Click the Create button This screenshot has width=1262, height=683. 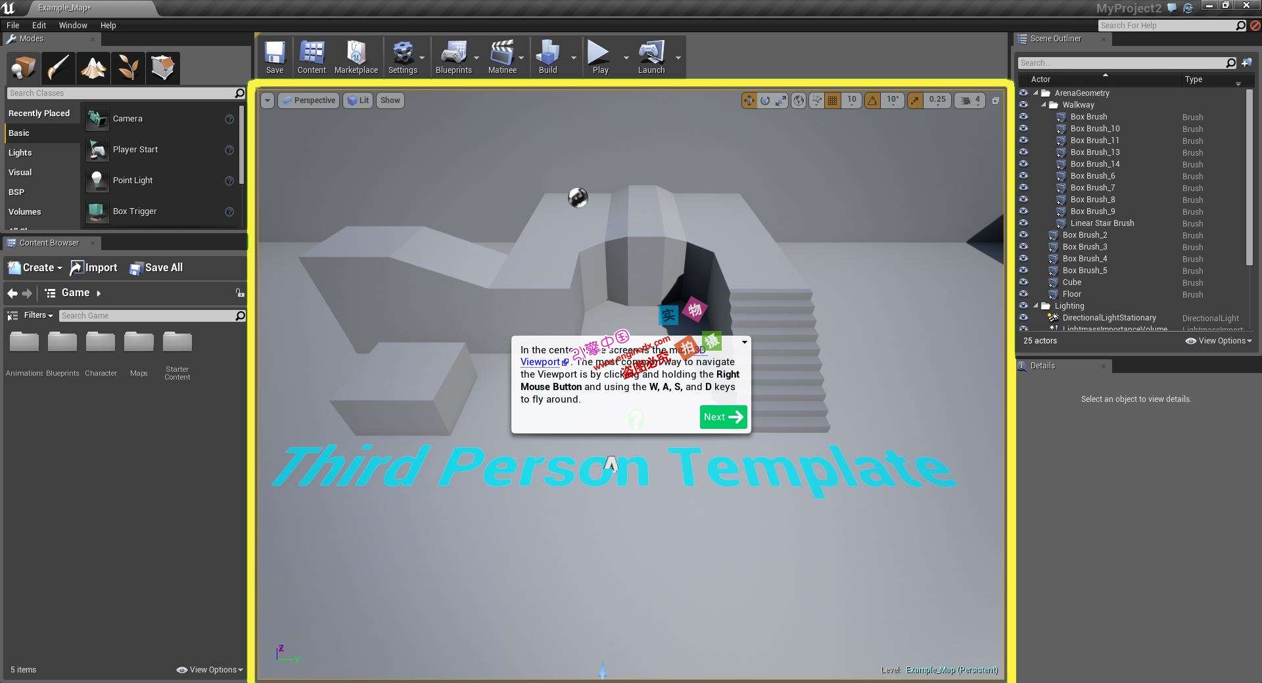tap(35, 268)
